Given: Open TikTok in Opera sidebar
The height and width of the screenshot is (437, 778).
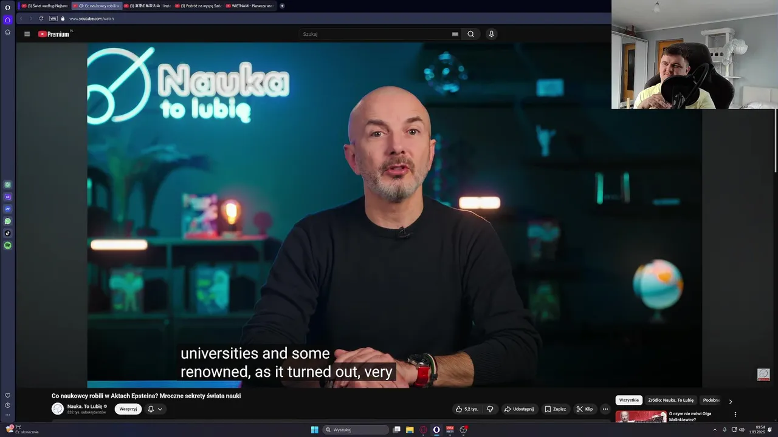Looking at the screenshot, I should 7,233.
